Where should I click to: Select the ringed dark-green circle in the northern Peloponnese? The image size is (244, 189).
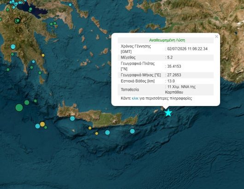click(17, 20)
